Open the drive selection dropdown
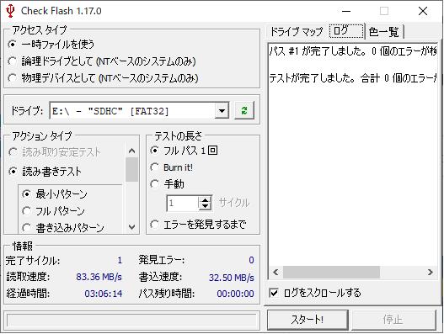The image size is (444, 334). (222, 111)
